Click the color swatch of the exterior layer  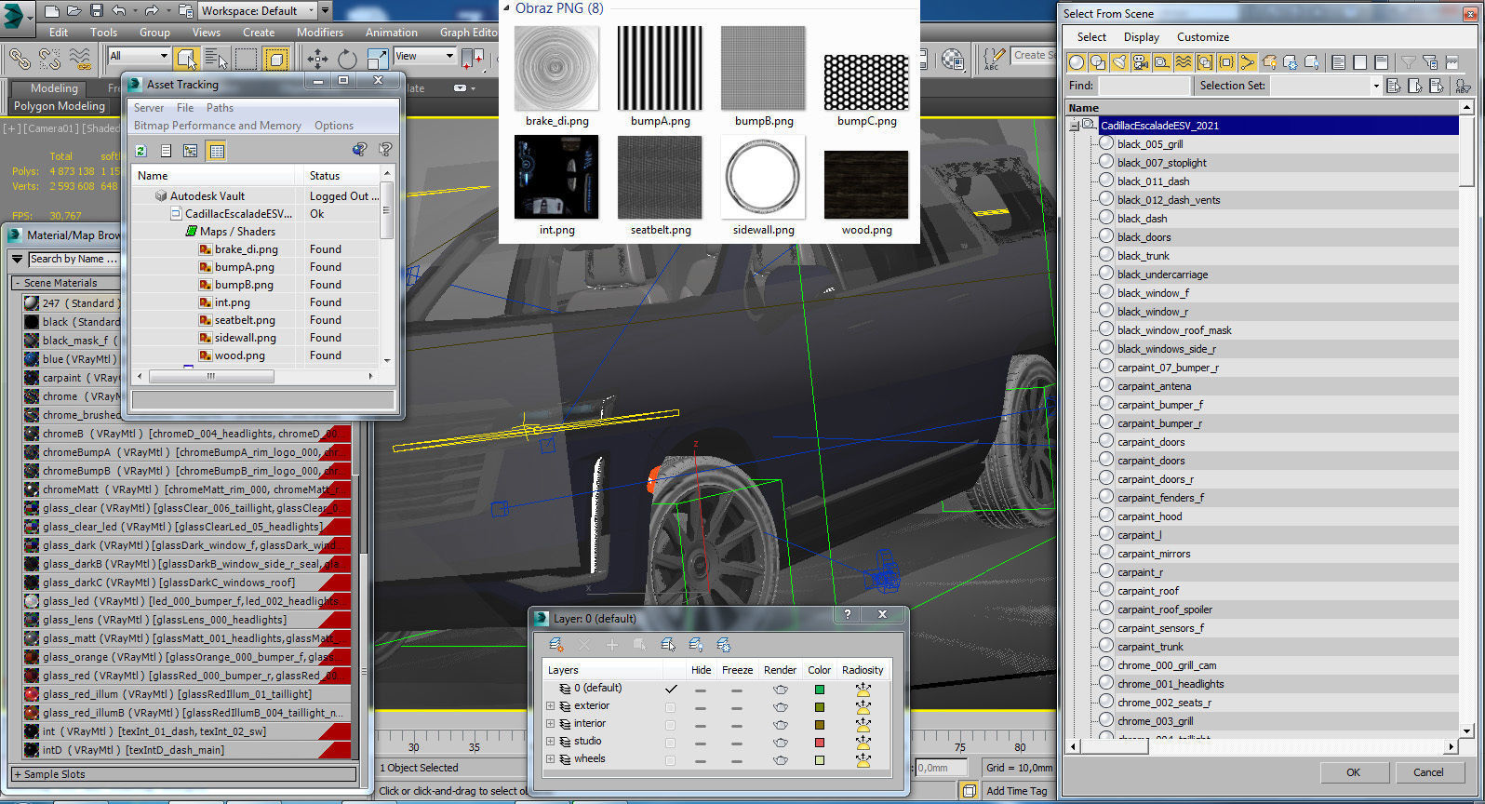click(819, 707)
